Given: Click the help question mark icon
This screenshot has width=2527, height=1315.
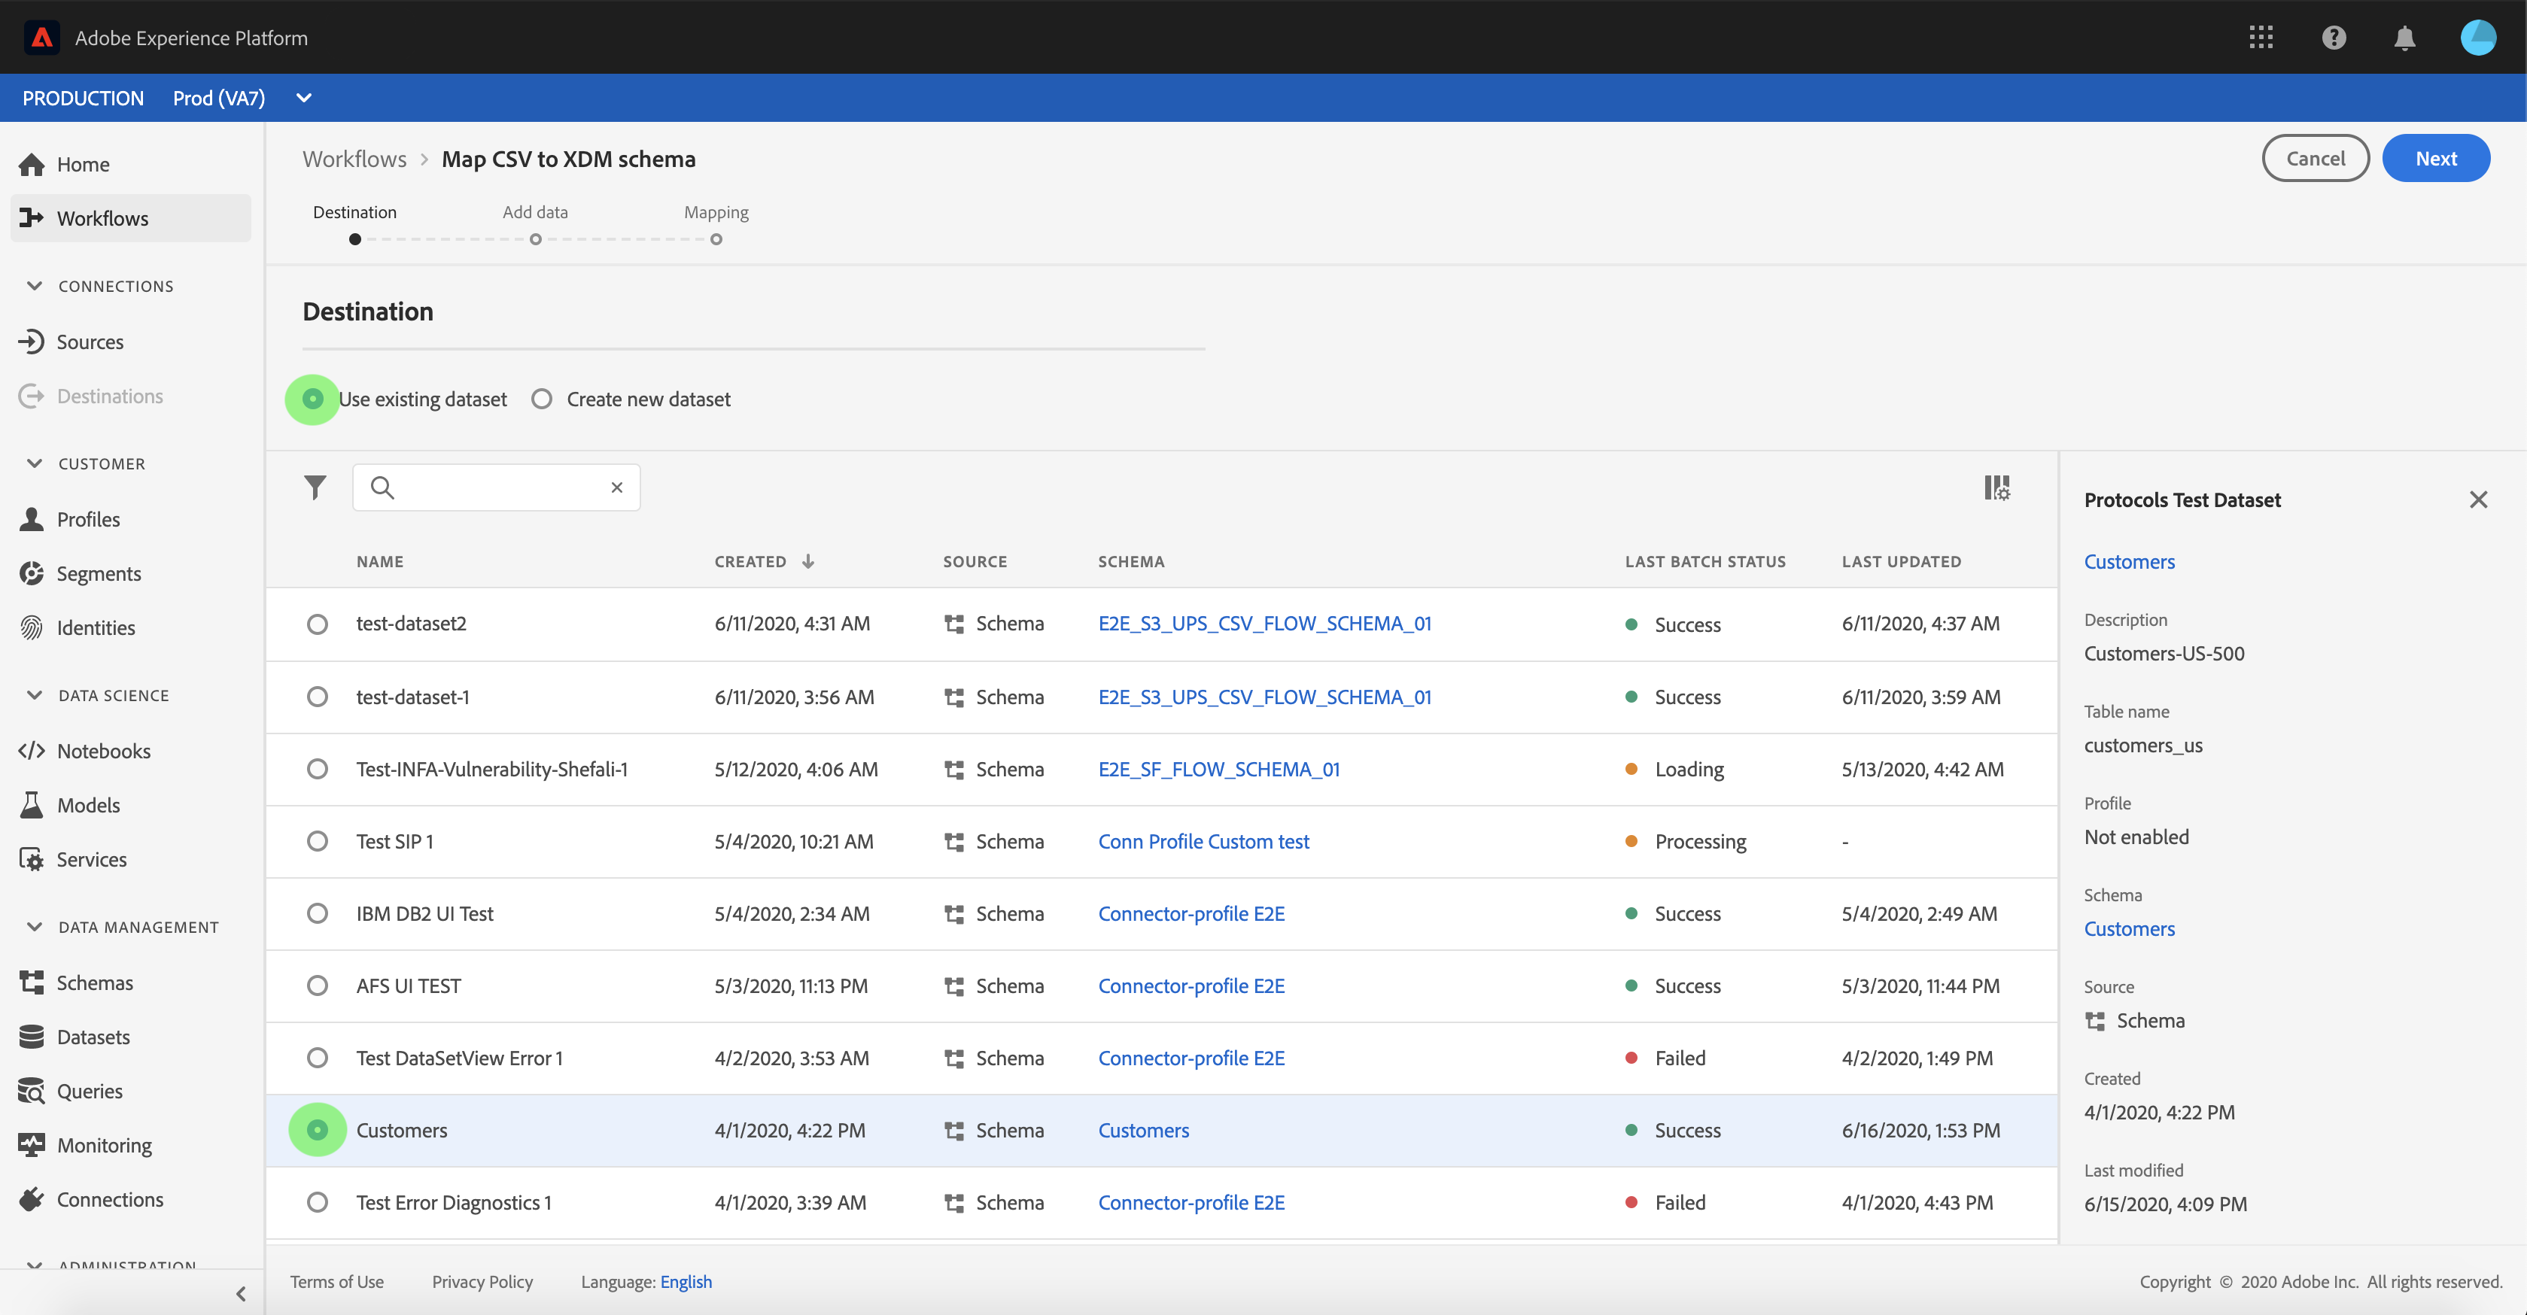Looking at the screenshot, I should (x=2334, y=38).
